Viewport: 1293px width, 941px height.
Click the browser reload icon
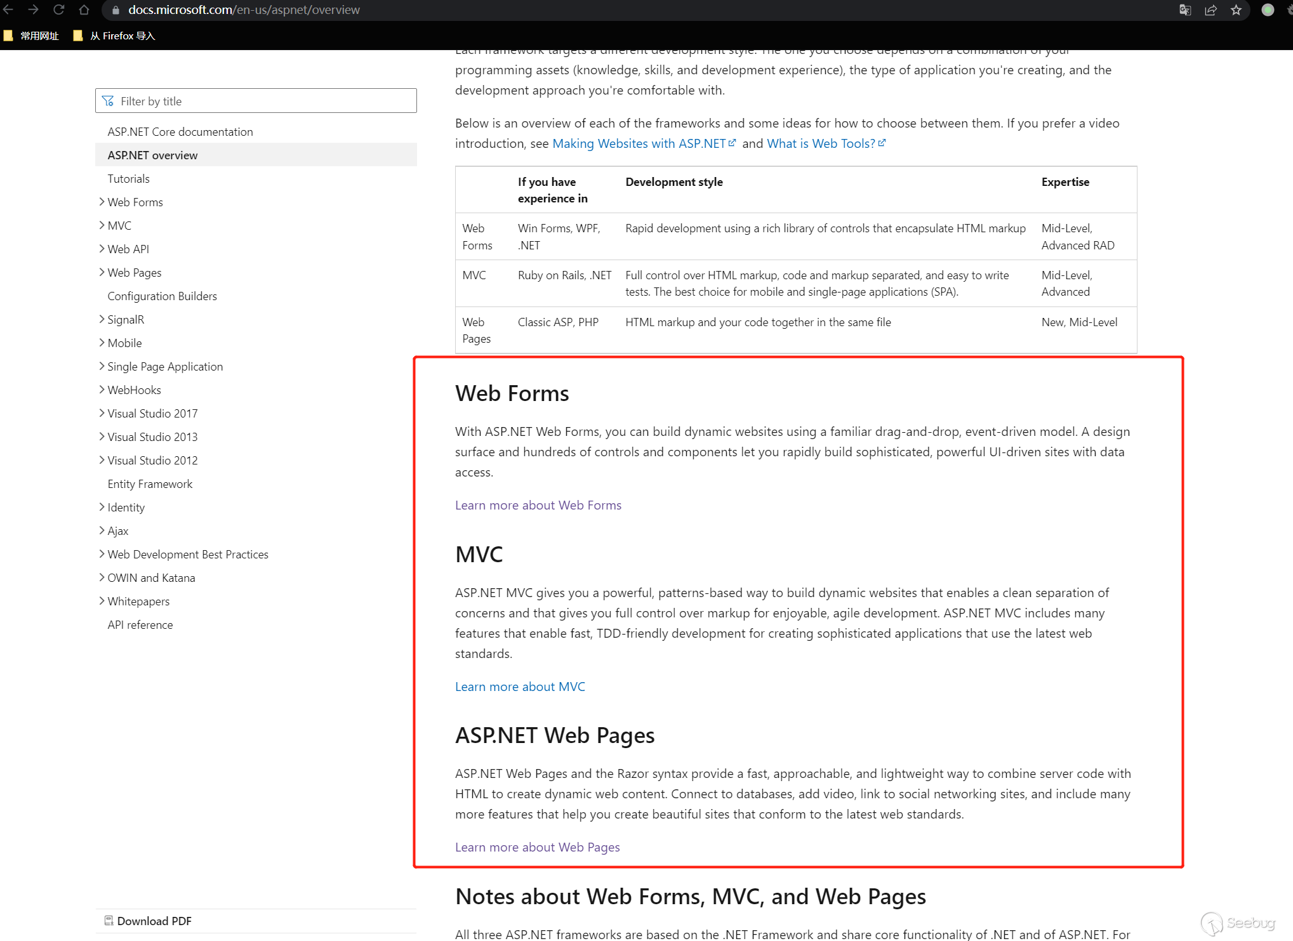[x=58, y=10]
